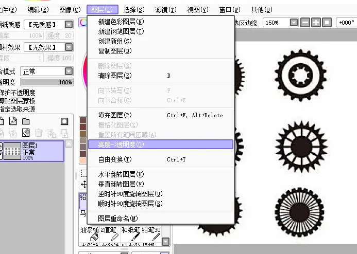Viewport: 357px width, 254px height.
Task: Toggle 剪贴图层蒙板 option
Action: pyautogui.click(x=18, y=101)
